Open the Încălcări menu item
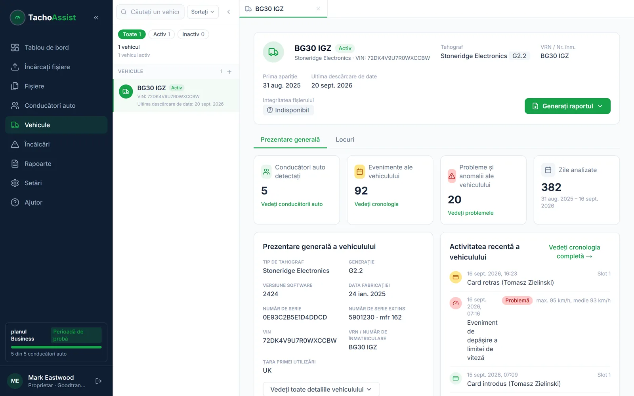The width and height of the screenshot is (634, 396). pyautogui.click(x=56, y=145)
